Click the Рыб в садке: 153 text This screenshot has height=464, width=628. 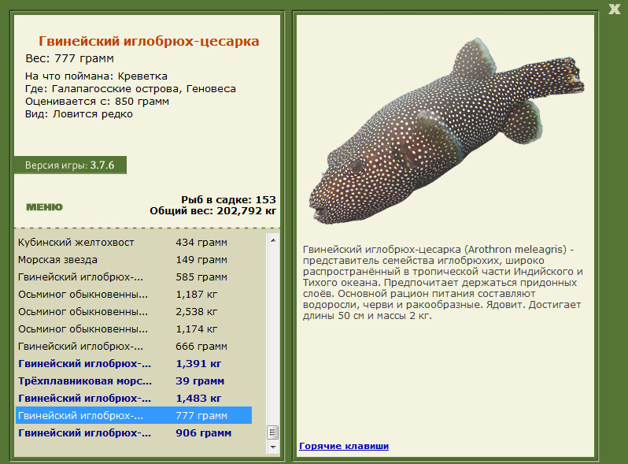(228, 200)
